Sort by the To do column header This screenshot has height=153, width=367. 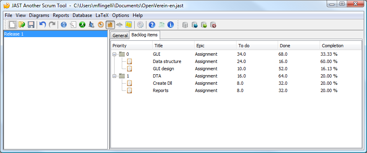(257, 46)
